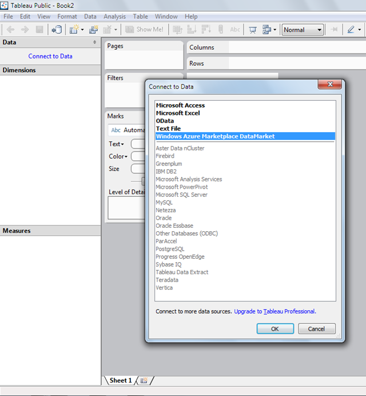Open the Analysis menu

(x=114, y=17)
